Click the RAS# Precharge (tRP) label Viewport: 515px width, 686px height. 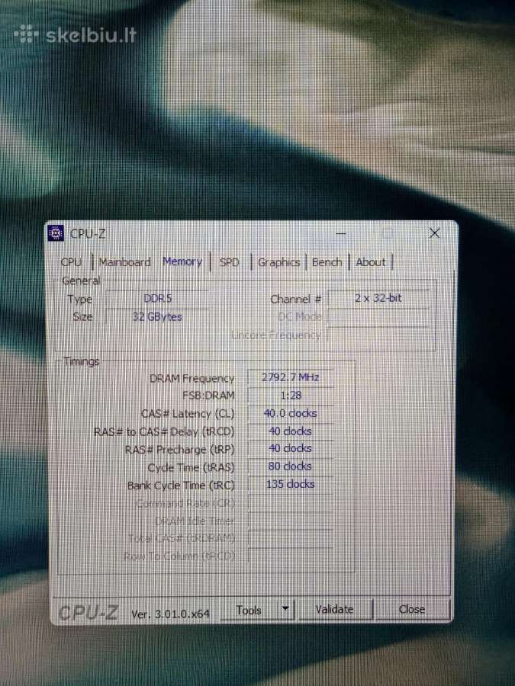point(179,450)
